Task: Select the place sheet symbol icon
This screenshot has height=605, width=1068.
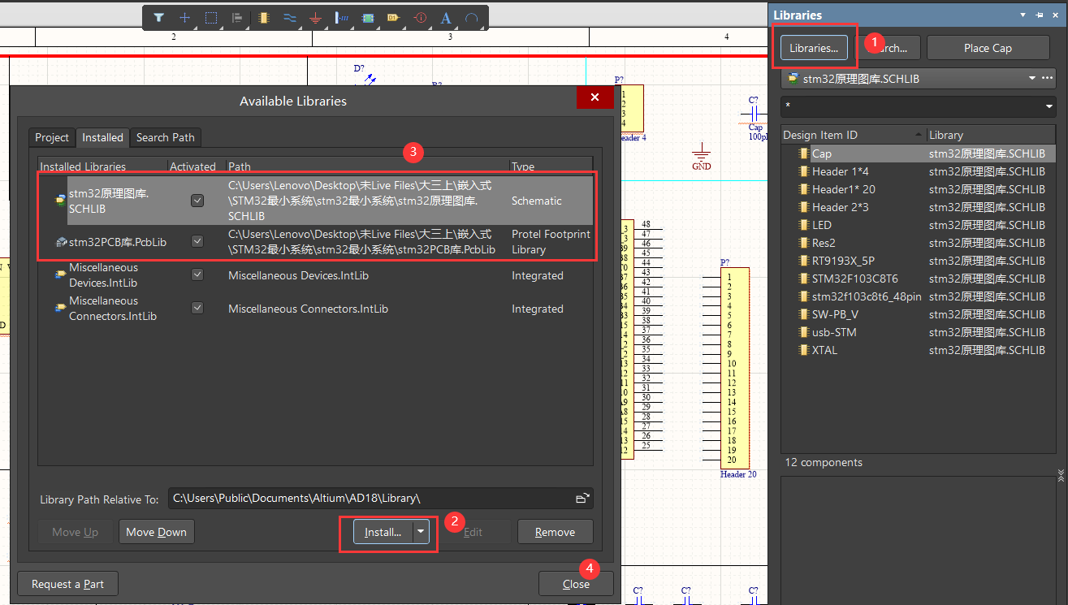Action: [x=368, y=17]
